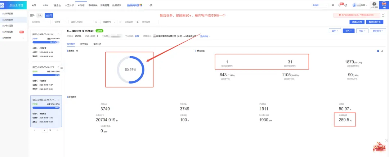The height and width of the screenshot is (157, 389).
Task: Switch to the 查企业 tab
Action: (x=57, y=5)
